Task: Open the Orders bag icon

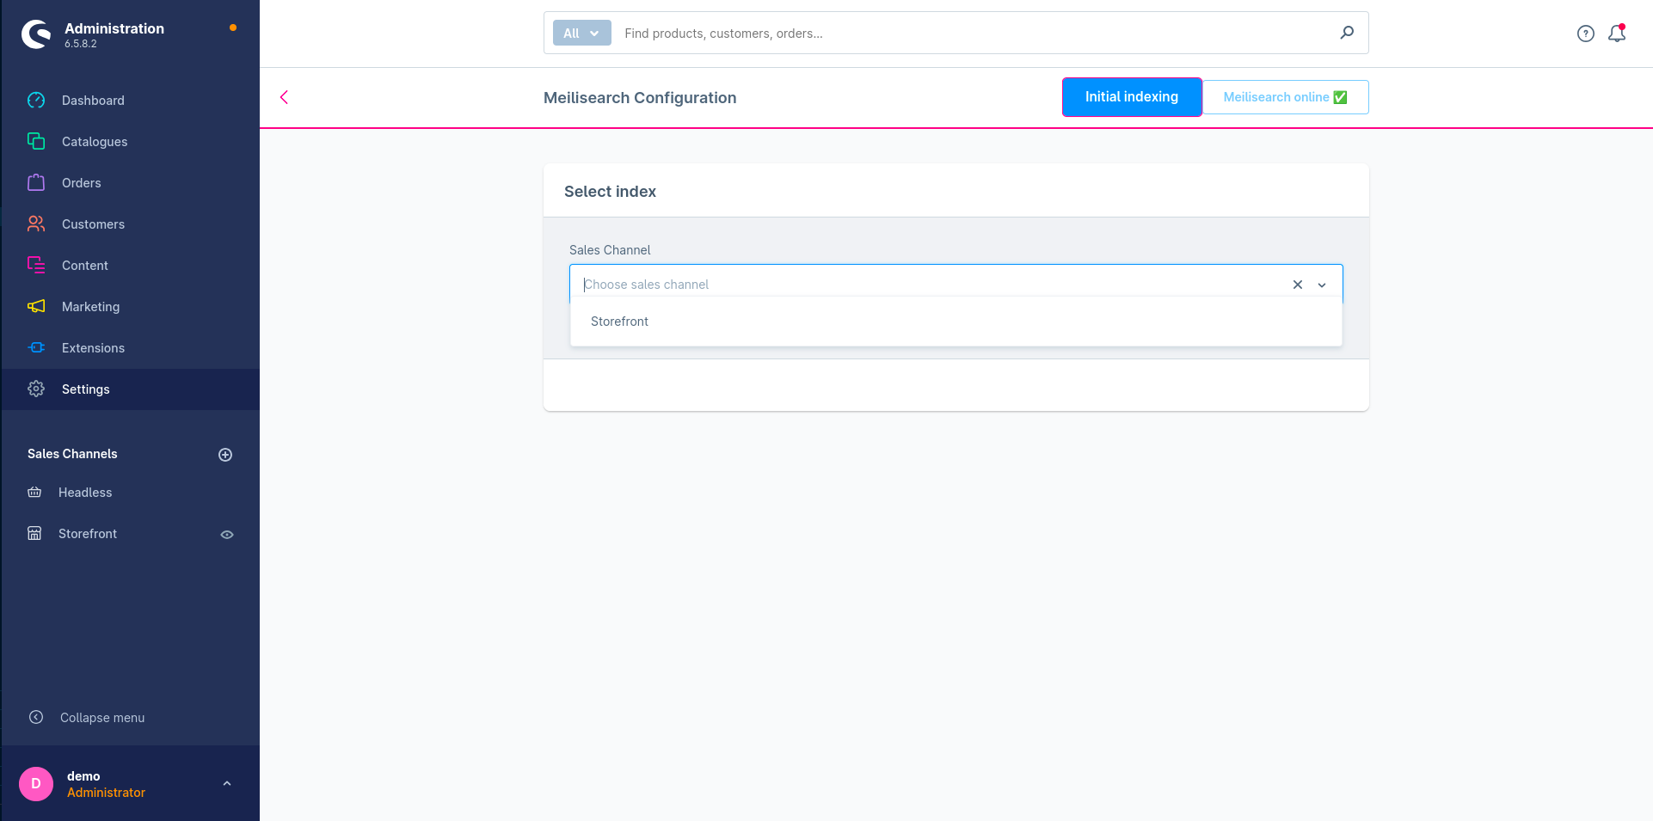Action: pyautogui.click(x=36, y=182)
